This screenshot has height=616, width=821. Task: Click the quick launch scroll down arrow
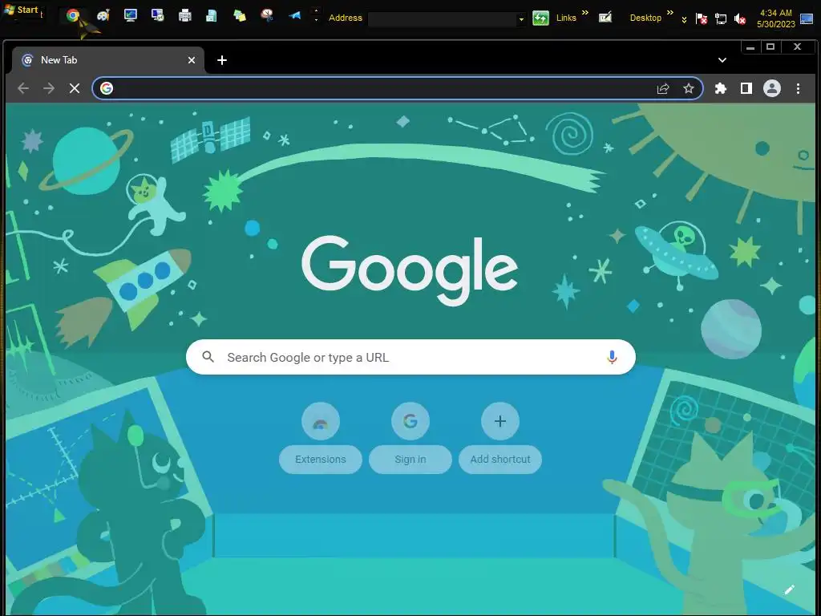[x=316, y=20]
